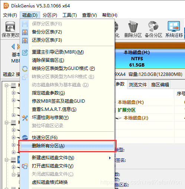Open the 分区(P) menu

(50, 15)
